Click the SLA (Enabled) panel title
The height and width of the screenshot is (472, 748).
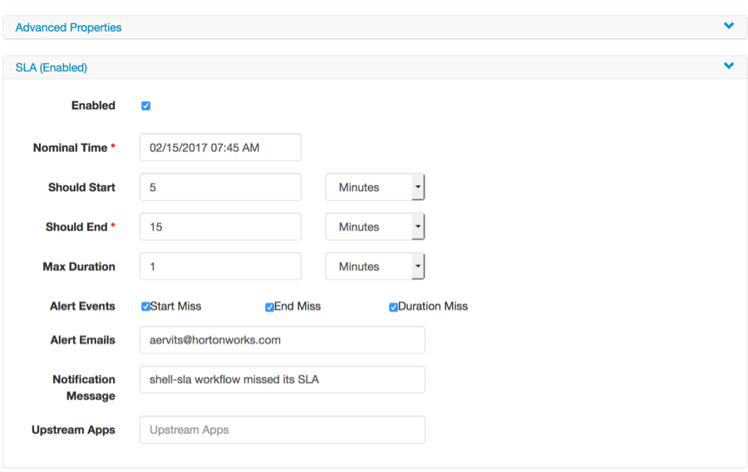pyautogui.click(x=52, y=67)
